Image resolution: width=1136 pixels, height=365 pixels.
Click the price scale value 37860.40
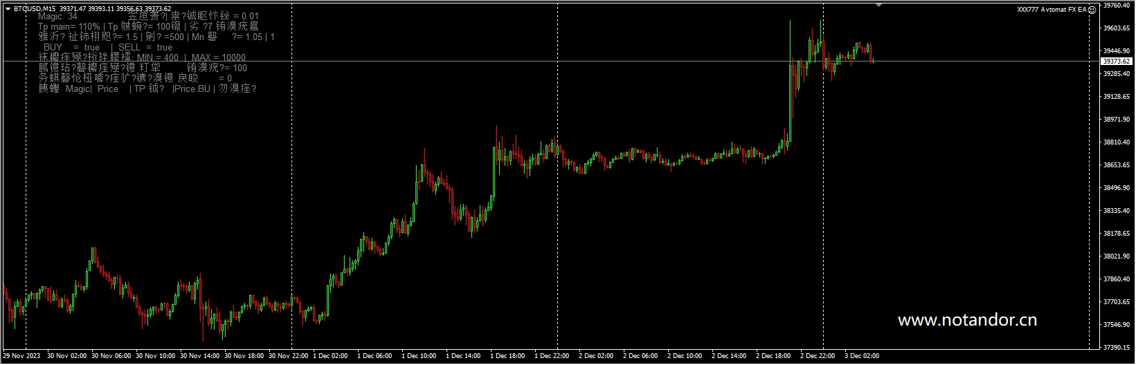[1117, 279]
